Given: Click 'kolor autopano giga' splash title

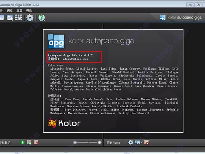Looking at the screenshot, I should [x=101, y=41].
